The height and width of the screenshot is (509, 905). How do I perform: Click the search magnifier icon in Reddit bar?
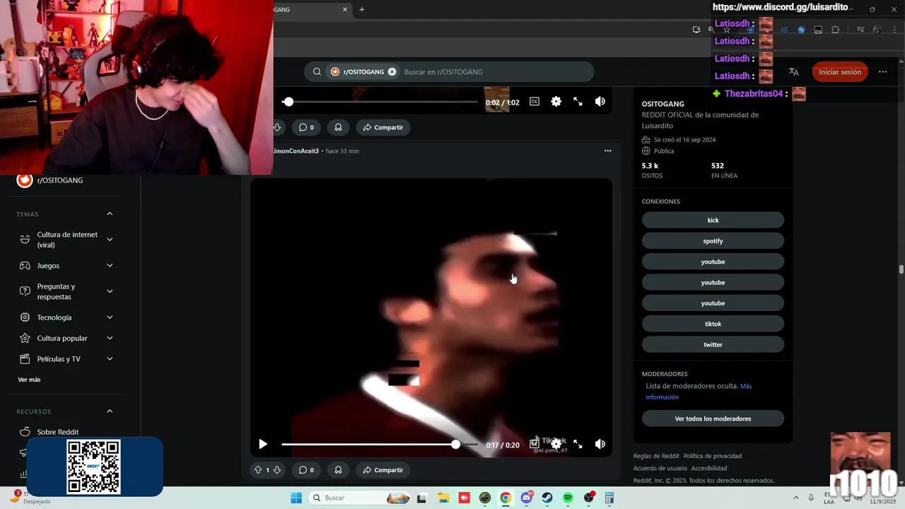[x=317, y=71]
